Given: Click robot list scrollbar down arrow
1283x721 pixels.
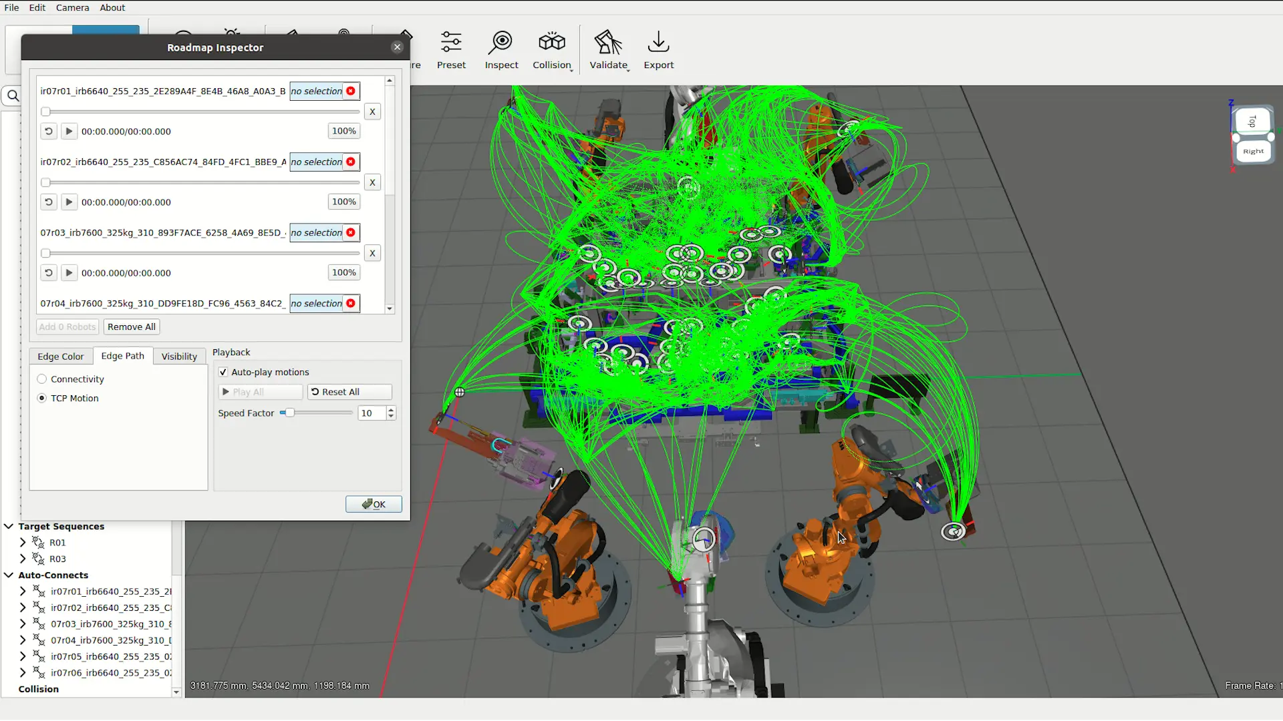Looking at the screenshot, I should click(x=390, y=309).
